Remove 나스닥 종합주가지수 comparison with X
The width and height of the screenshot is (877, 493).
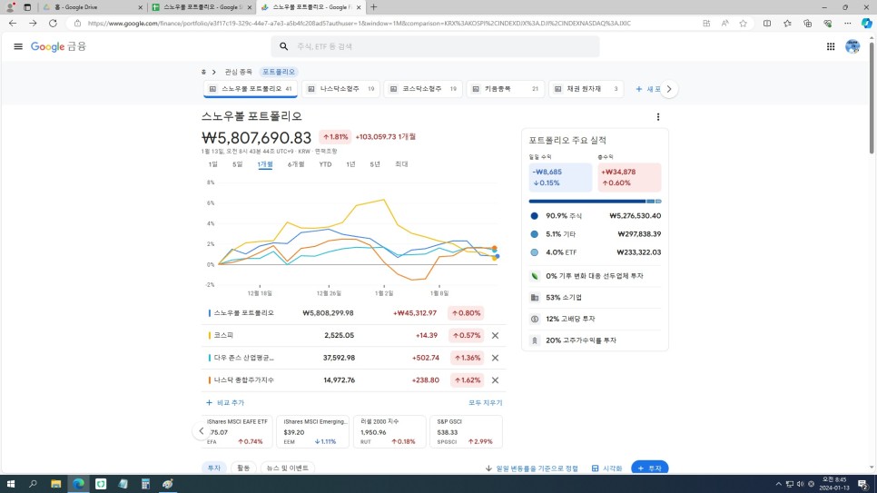click(495, 380)
